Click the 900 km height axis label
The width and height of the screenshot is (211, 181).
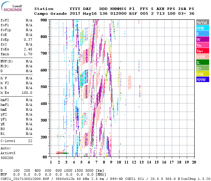pyautogui.click(x=44, y=20)
